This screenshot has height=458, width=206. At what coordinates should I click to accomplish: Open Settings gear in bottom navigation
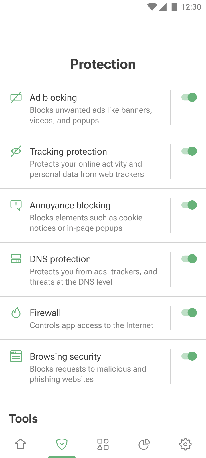185,444
